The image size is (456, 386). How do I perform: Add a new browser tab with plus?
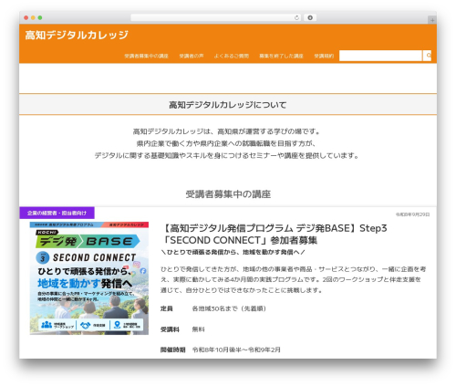[x=432, y=20]
